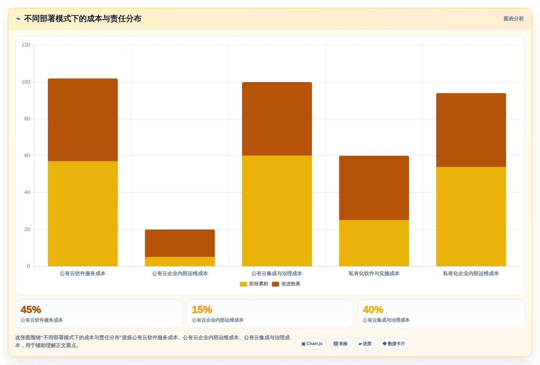Screen dimensions: 540x365
Task: Click the blue lightning icon beside the title
Action: [x=18, y=19]
